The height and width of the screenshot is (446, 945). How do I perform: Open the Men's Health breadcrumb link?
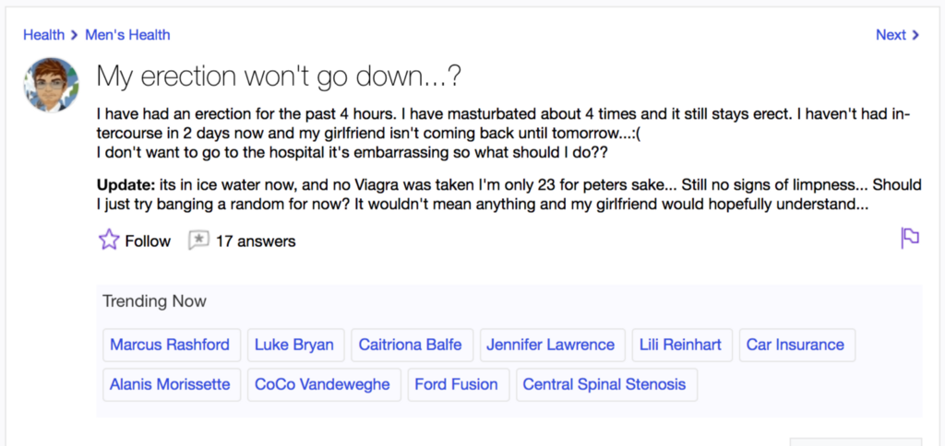pos(127,35)
